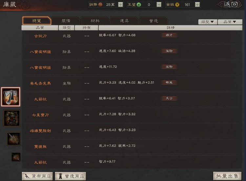This screenshot has height=181, width=246.
Task: Sort by the 持有 column header
Action: coord(87,28)
